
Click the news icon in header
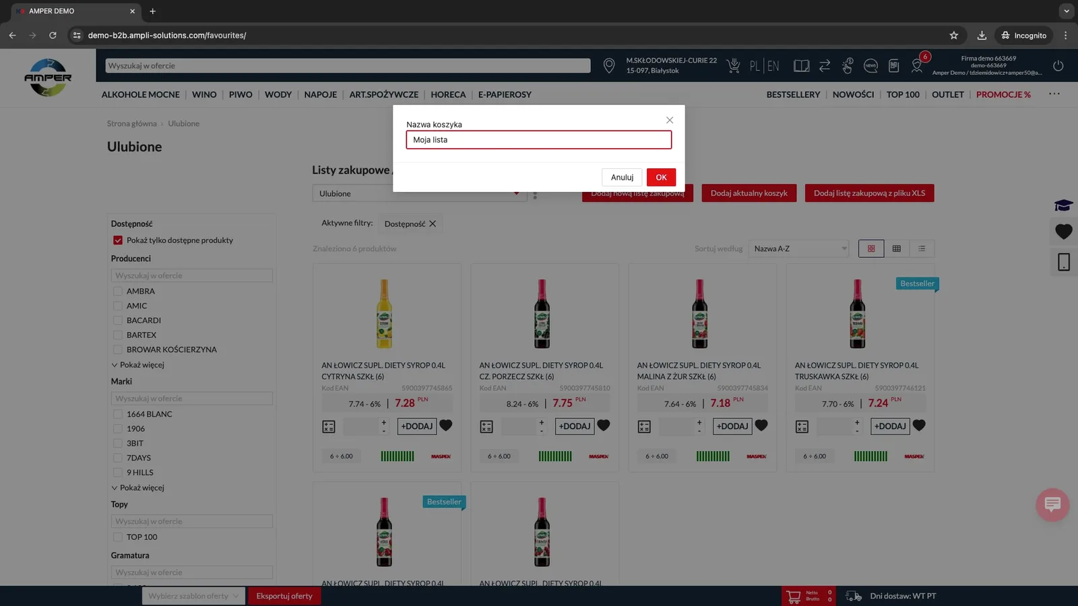point(870,65)
